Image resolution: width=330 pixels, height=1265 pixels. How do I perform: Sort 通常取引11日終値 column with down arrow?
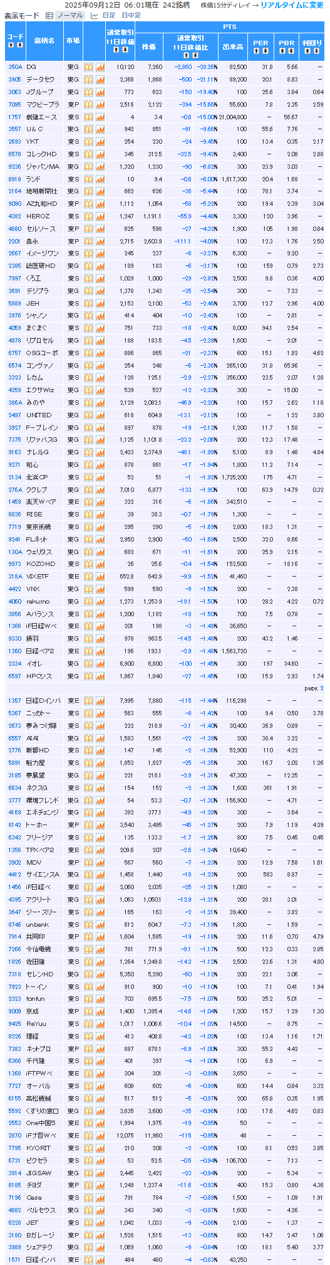click(x=124, y=48)
